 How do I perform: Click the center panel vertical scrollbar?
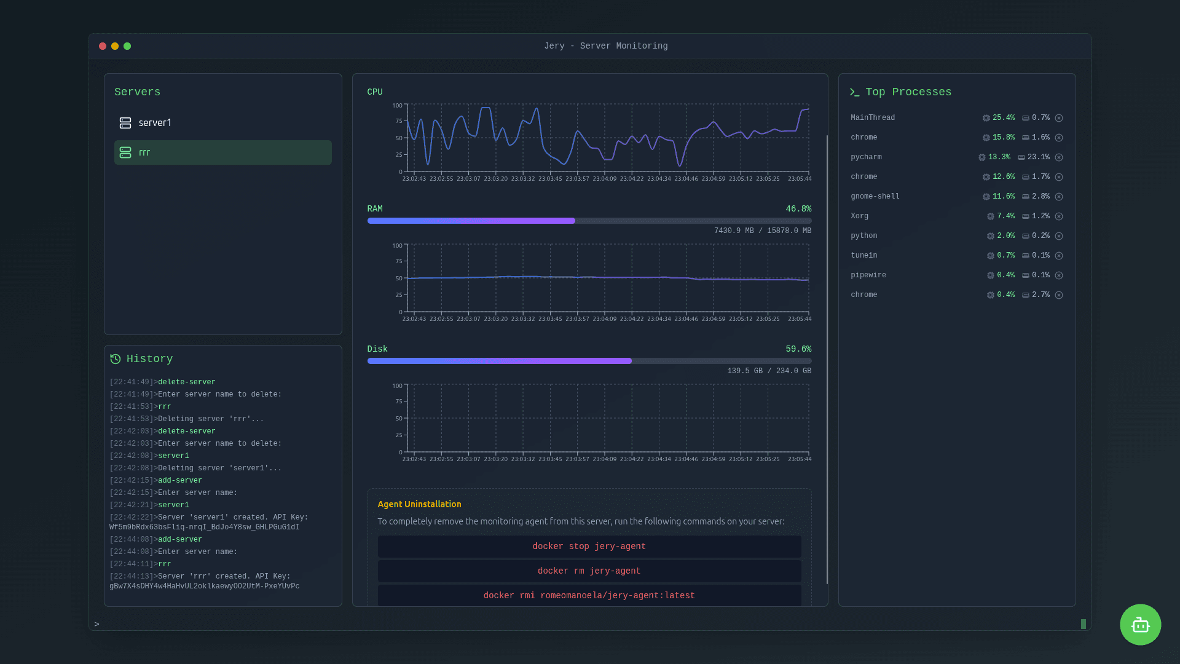(x=827, y=360)
